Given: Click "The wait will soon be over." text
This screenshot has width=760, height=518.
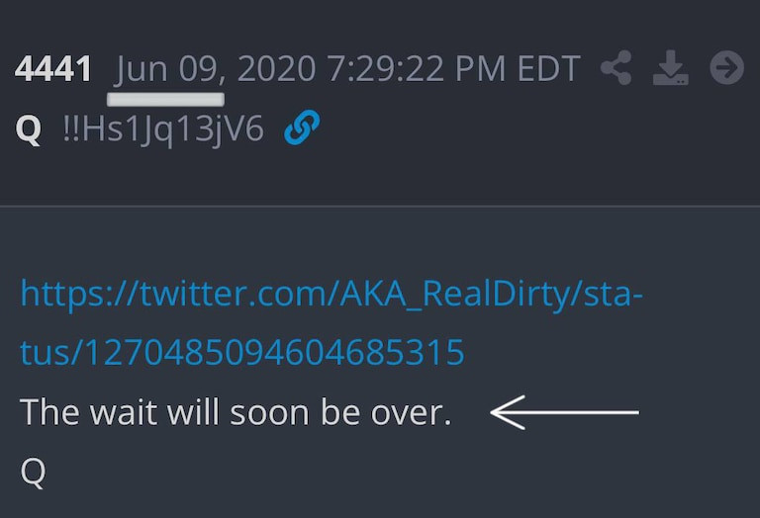Looking at the screenshot, I should (x=236, y=412).
